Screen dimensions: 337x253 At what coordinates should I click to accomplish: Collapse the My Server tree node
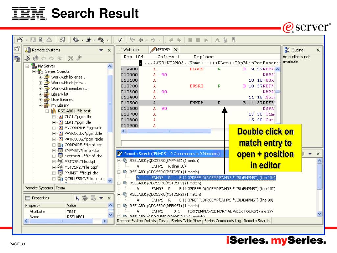27,66
